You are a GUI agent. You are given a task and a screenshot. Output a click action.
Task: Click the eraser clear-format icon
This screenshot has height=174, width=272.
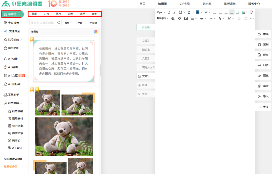173,18
